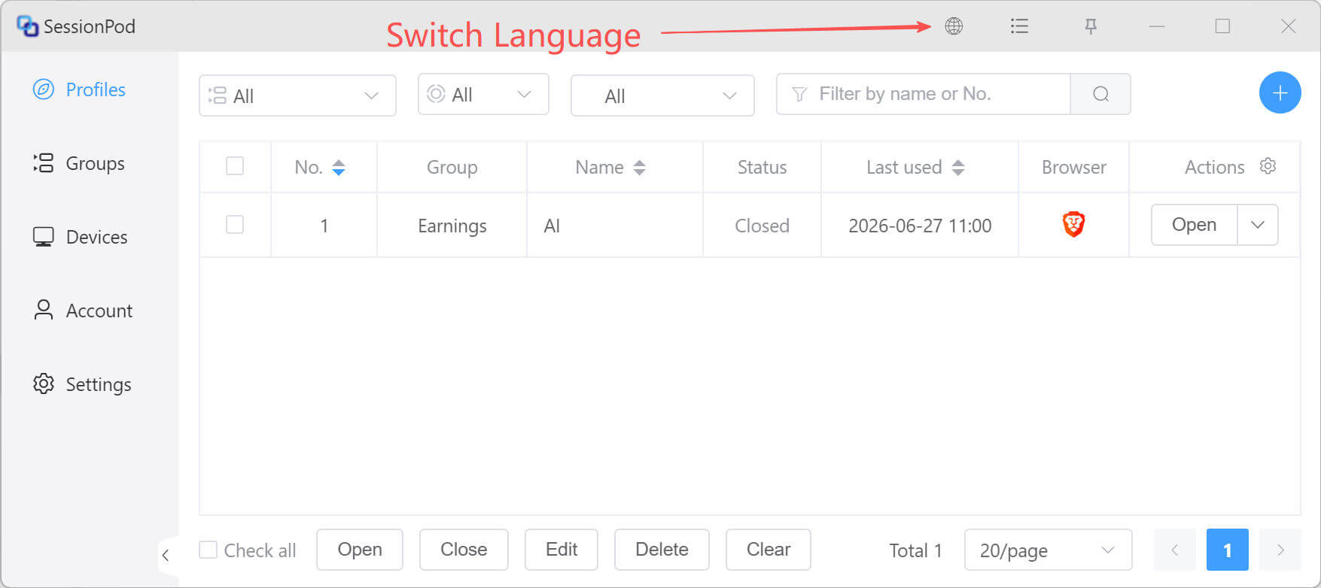This screenshot has height=588, width=1321.
Task: Click the SessionPod logo icon
Action: (x=27, y=26)
